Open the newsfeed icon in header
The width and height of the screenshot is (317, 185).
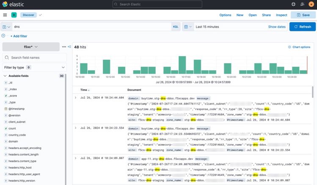pyautogui.click(x=303, y=4)
